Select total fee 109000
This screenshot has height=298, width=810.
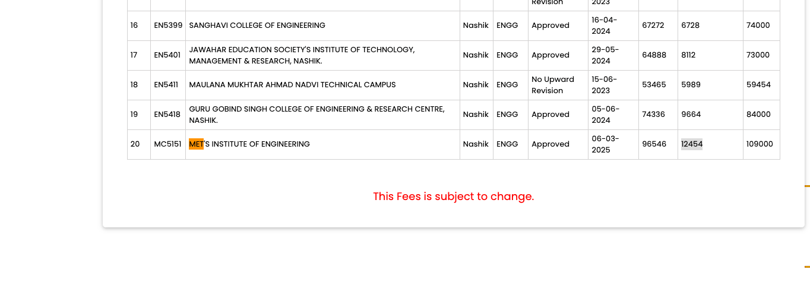[x=760, y=144]
